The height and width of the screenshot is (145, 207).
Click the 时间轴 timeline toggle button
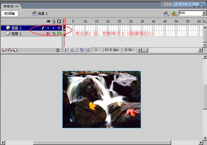pos(10,13)
